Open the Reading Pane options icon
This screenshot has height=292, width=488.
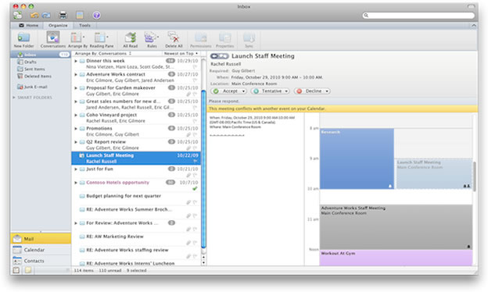(x=101, y=37)
